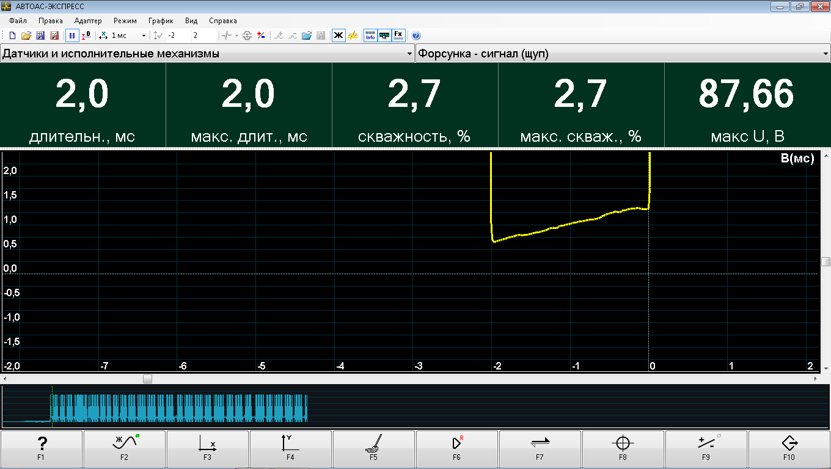Toggle the oscilloscope view toolbar button
Screen dimensions: 831x469
[384, 35]
